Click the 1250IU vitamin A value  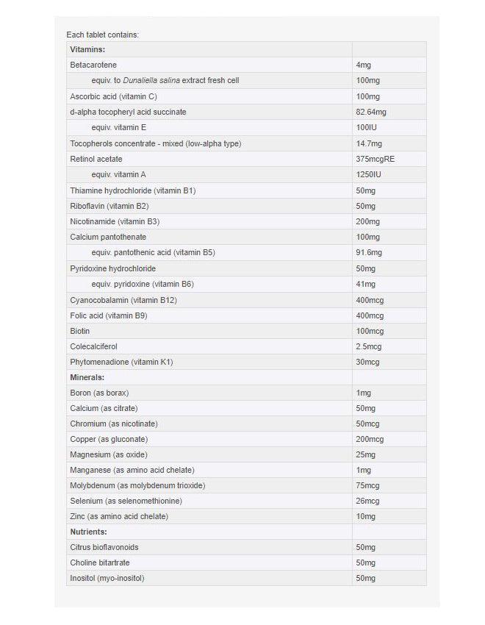pyautogui.click(x=369, y=174)
